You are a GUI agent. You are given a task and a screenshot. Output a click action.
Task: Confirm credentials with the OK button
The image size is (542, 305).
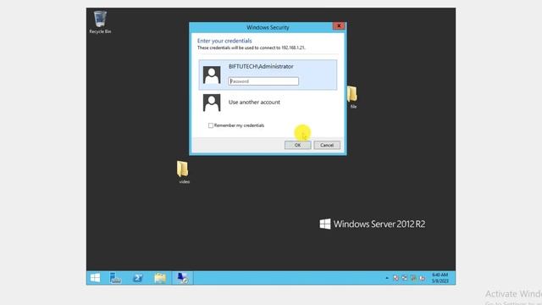[x=297, y=145]
